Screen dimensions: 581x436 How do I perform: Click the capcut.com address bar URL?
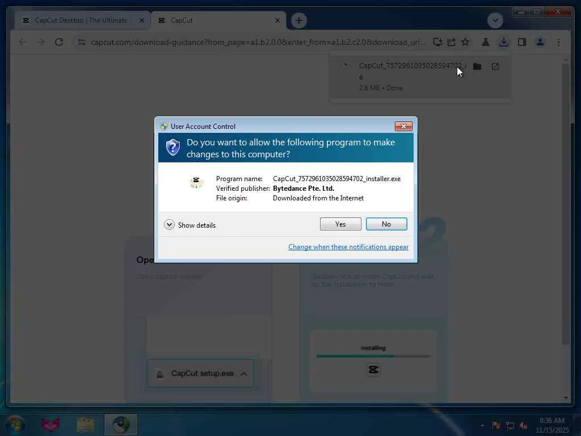258,42
